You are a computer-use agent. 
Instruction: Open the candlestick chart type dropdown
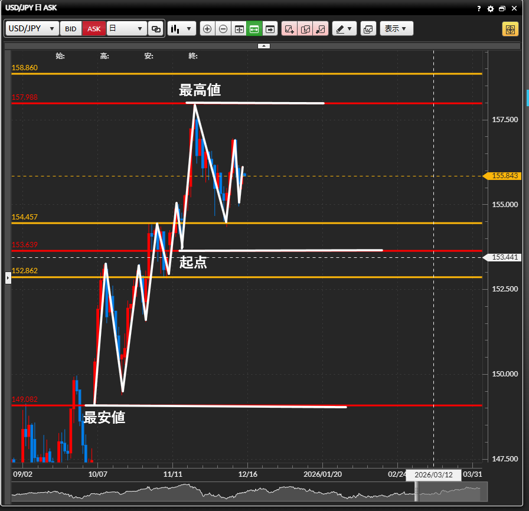point(181,29)
